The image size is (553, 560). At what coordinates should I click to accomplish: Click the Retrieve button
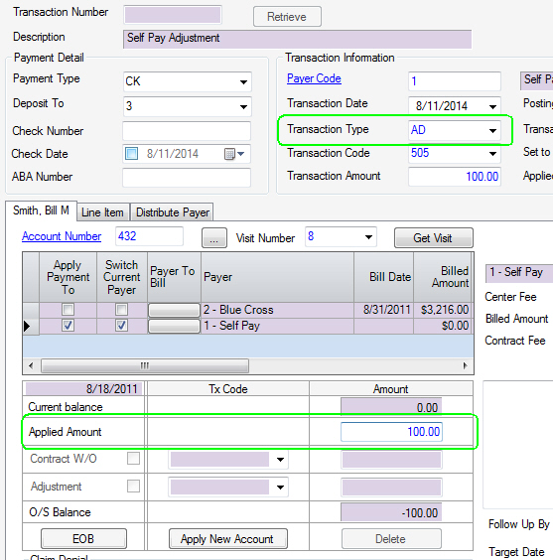(287, 17)
